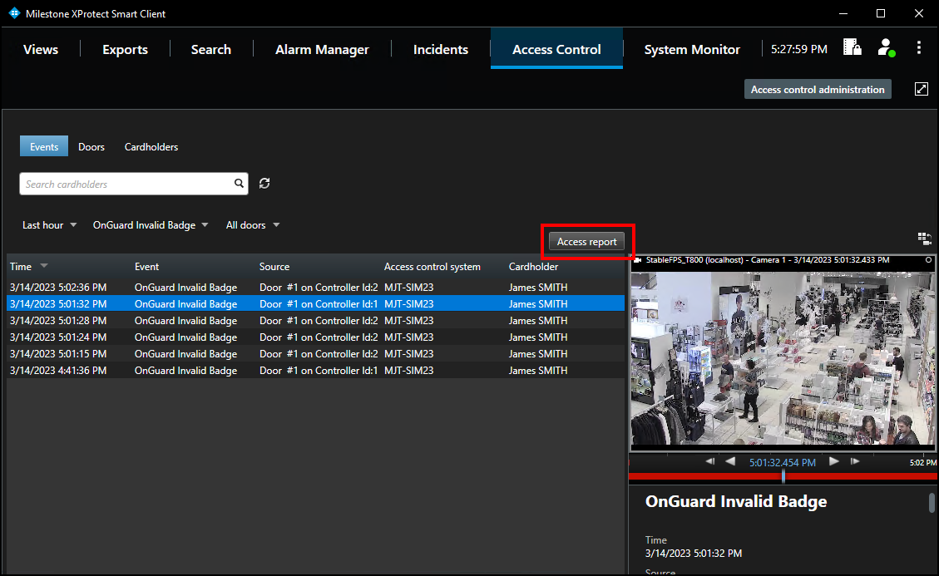The image size is (939, 576).
Task: Open the OnGuard Invalid Badge event filter
Action: coord(150,224)
